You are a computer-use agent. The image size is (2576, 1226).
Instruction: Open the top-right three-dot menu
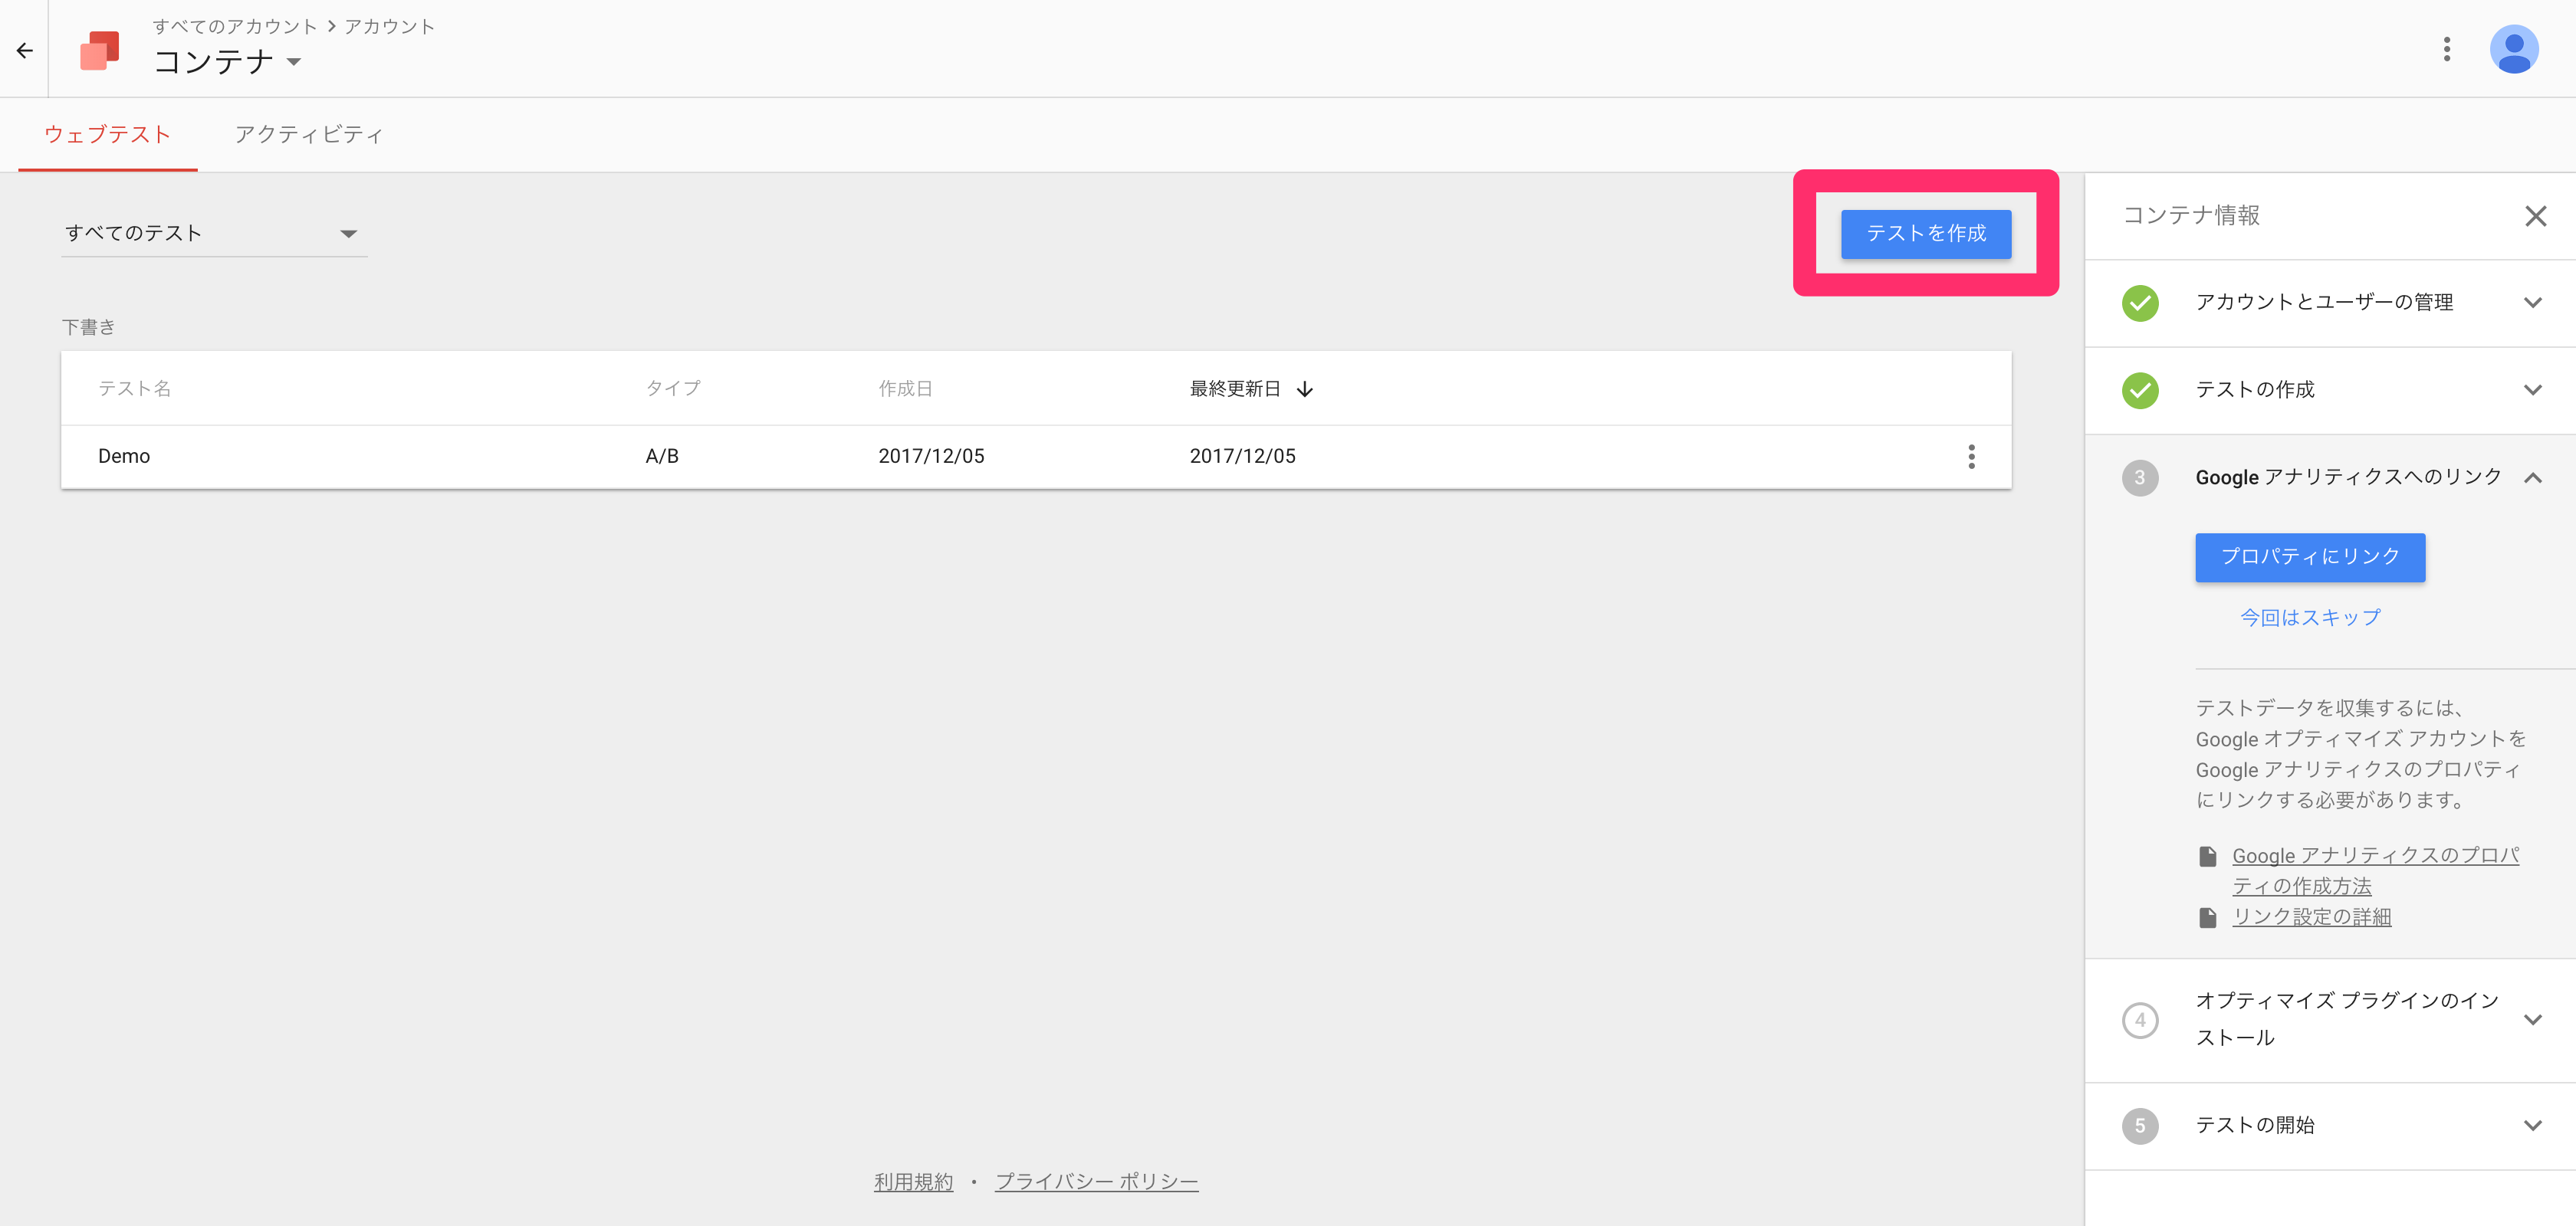click(x=2446, y=49)
